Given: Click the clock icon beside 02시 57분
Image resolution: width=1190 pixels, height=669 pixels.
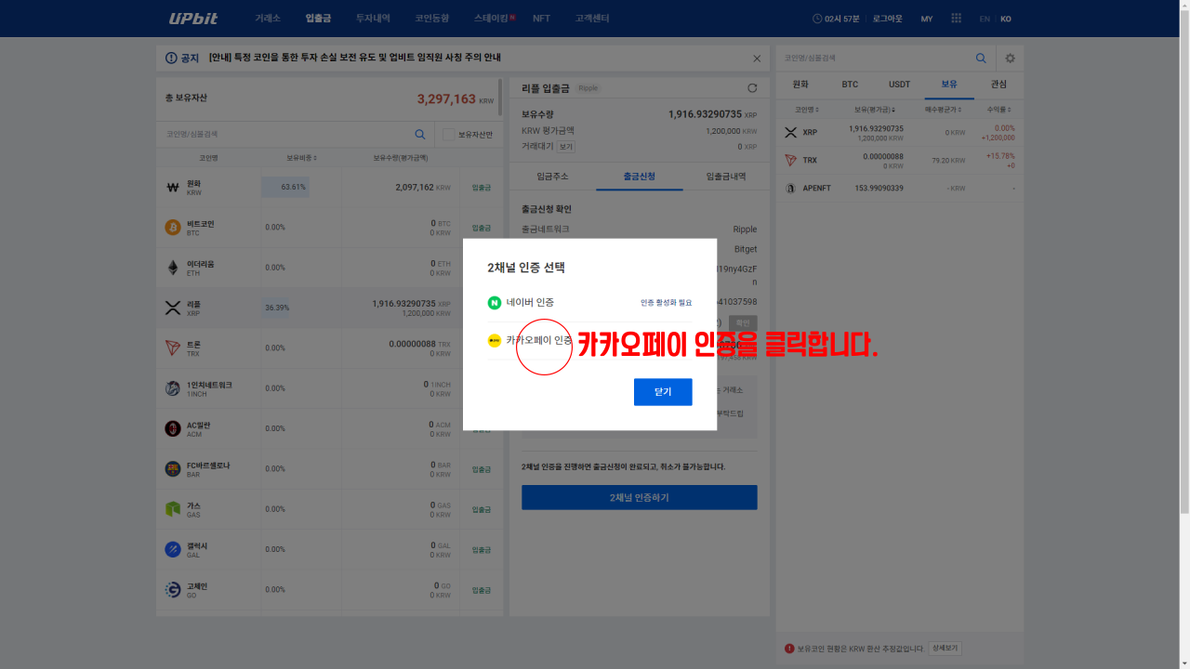Looking at the screenshot, I should tap(817, 19).
